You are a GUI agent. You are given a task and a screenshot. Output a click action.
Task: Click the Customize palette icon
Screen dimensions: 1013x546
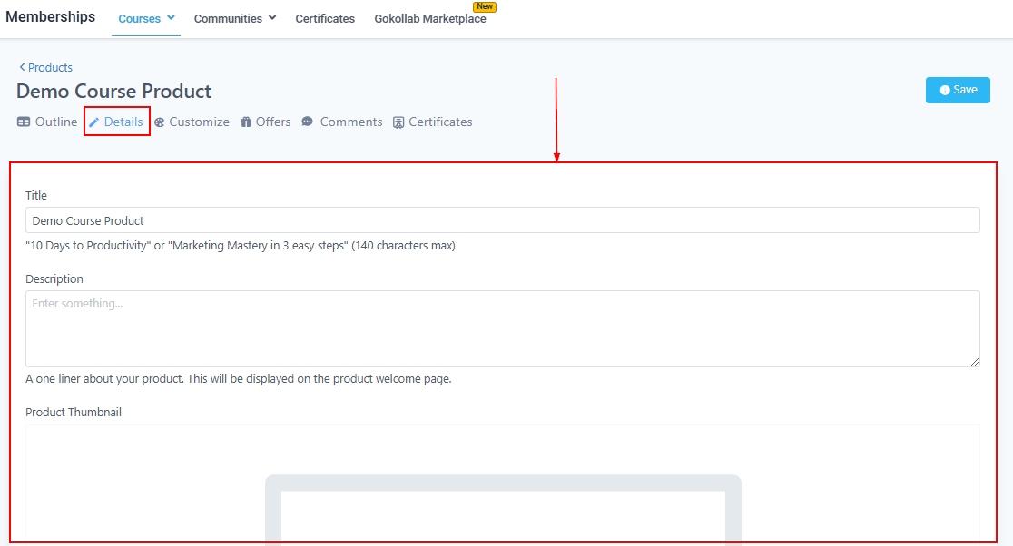tap(160, 122)
